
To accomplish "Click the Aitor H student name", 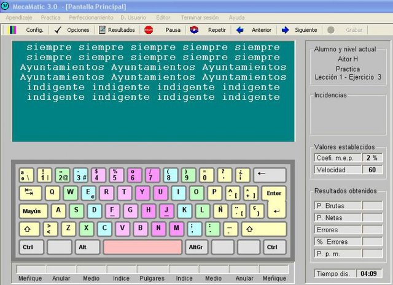I will tap(348, 59).
